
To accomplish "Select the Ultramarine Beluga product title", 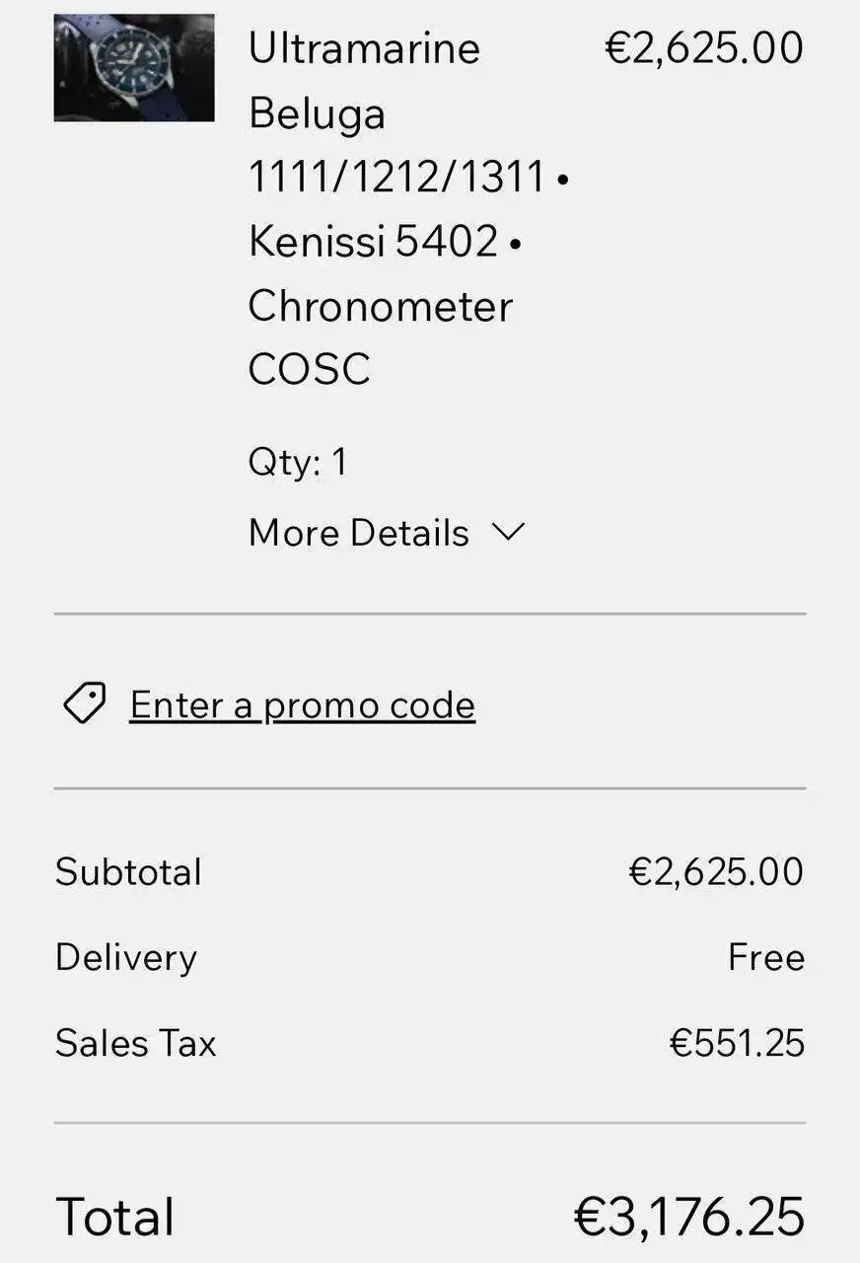I will [365, 81].
